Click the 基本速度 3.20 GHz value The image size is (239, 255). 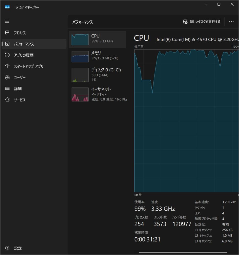tap(229, 202)
